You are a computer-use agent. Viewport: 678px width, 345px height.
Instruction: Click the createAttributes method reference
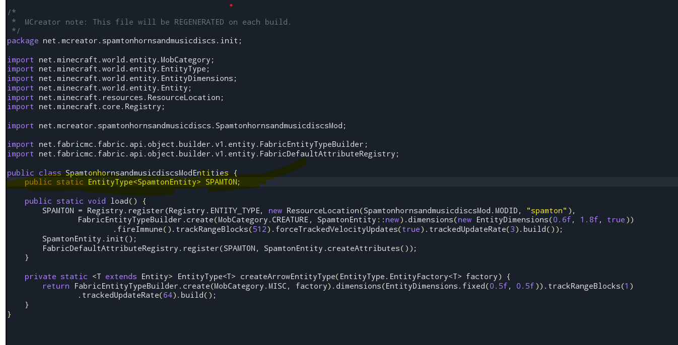coord(366,248)
